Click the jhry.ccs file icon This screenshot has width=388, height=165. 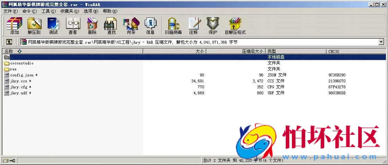7,81
